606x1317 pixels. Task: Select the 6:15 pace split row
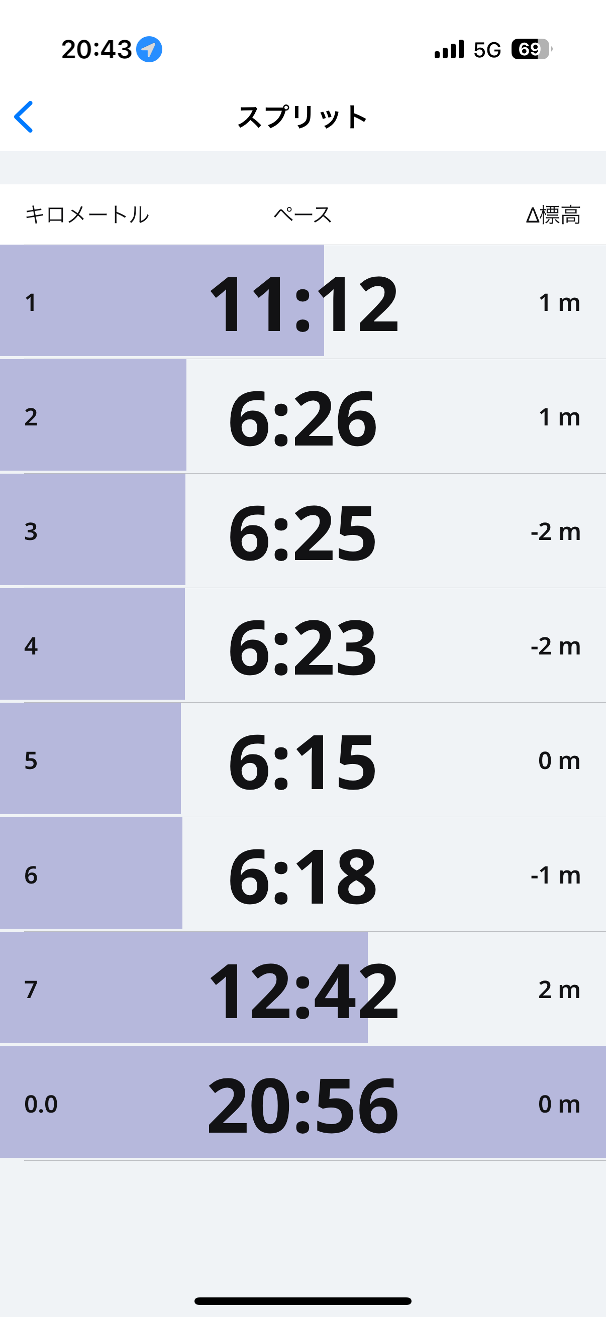(x=302, y=761)
